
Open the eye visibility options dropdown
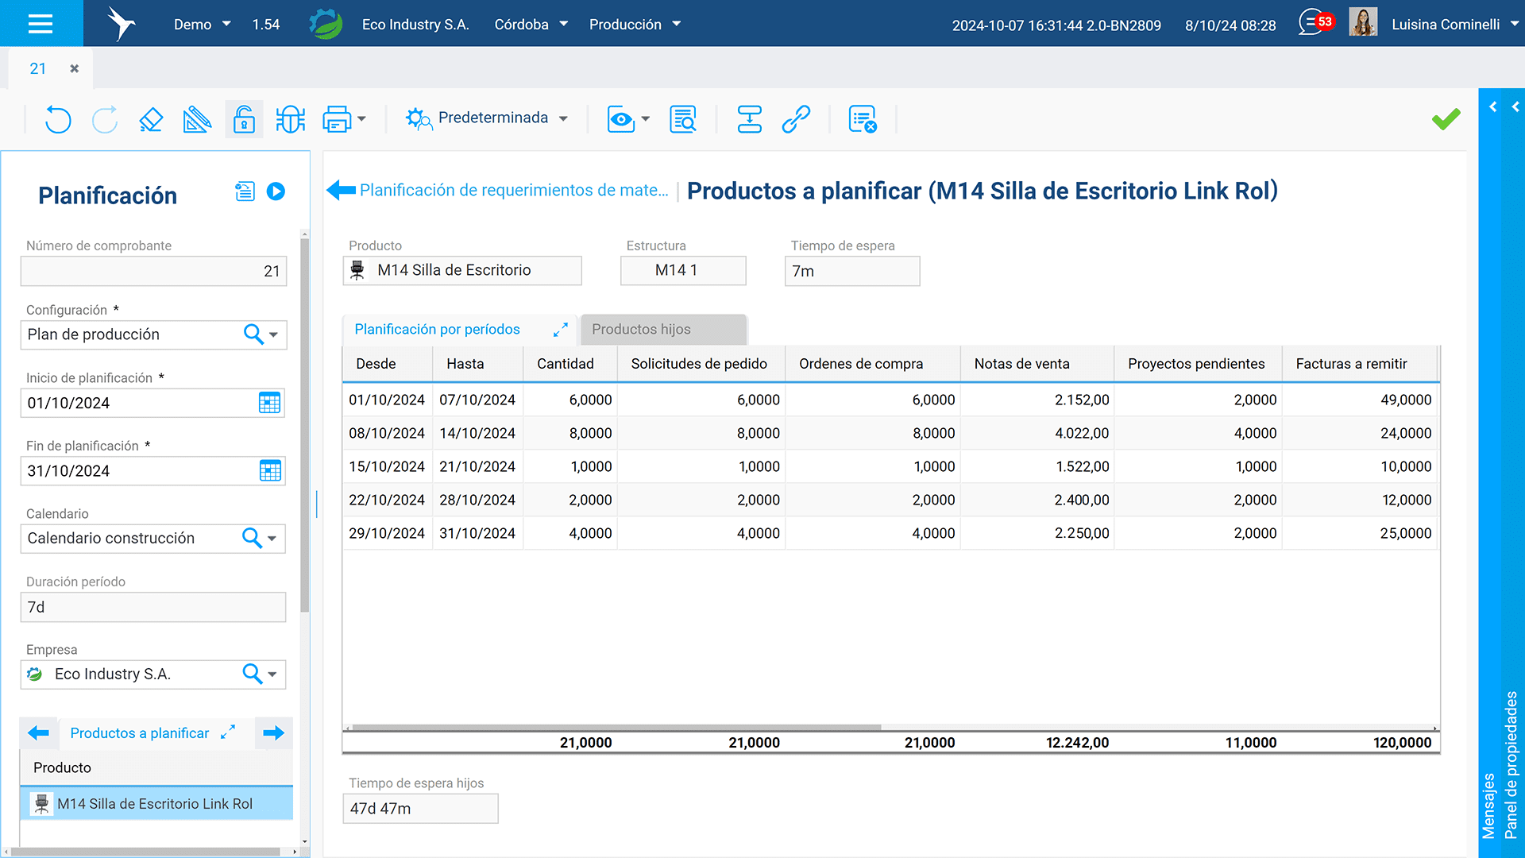pyautogui.click(x=645, y=119)
